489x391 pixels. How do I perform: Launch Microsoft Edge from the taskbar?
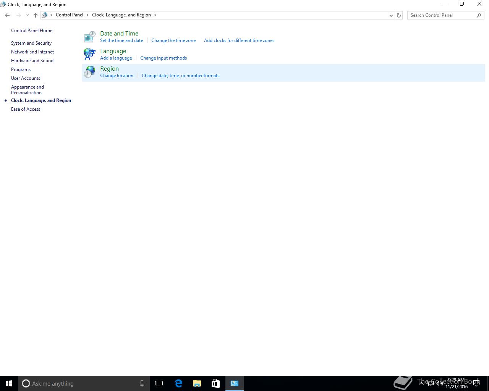pyautogui.click(x=178, y=383)
